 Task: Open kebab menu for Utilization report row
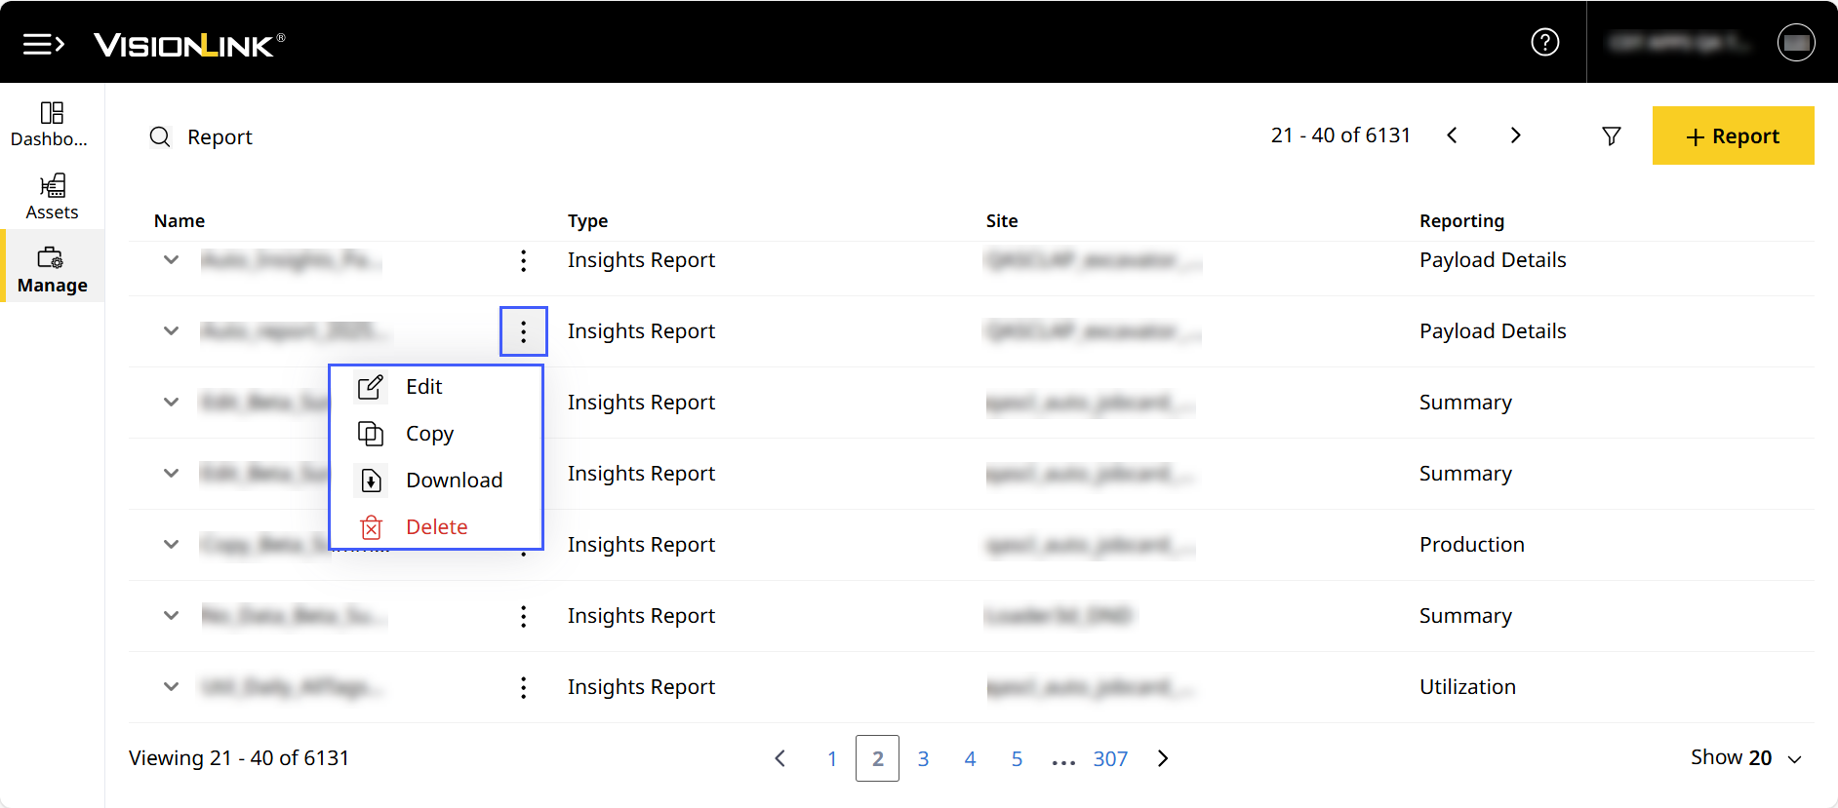point(524,687)
